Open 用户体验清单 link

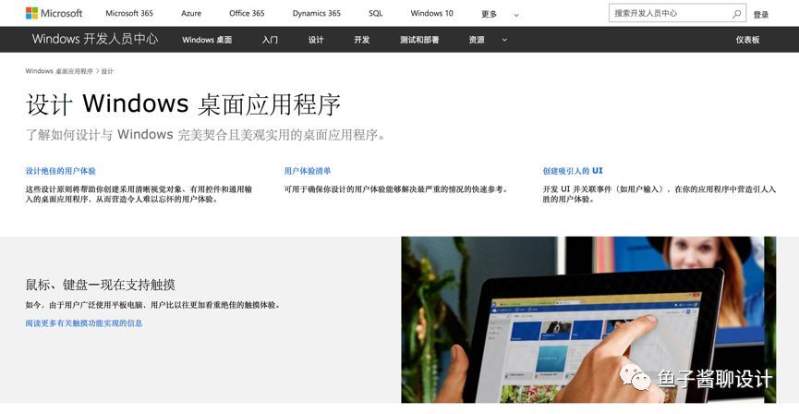(308, 171)
